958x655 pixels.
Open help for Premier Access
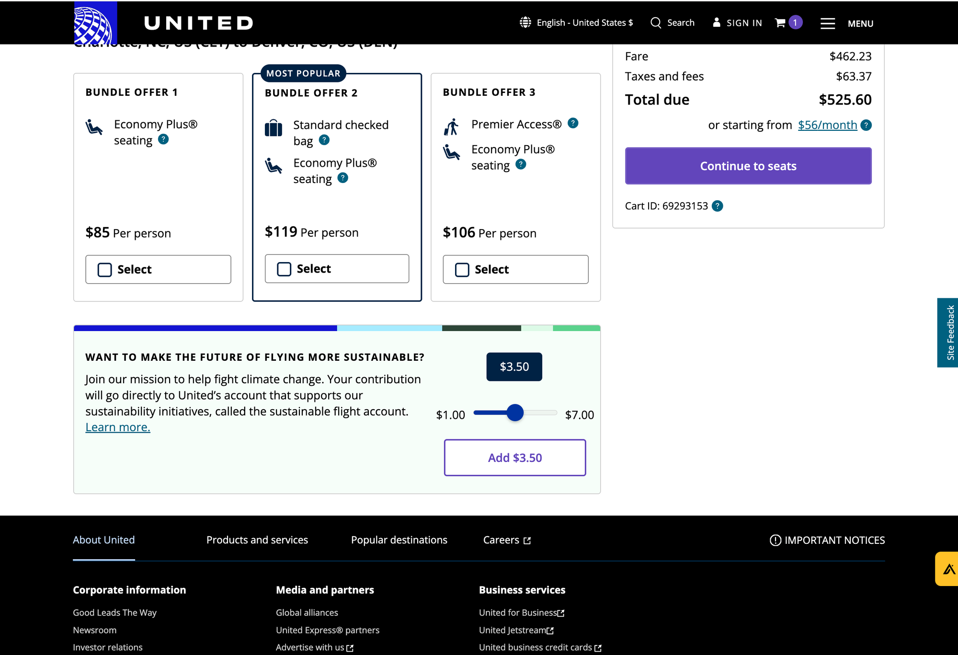tap(573, 123)
